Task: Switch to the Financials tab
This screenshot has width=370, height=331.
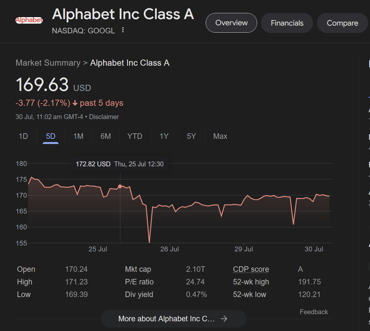Action: click(287, 23)
